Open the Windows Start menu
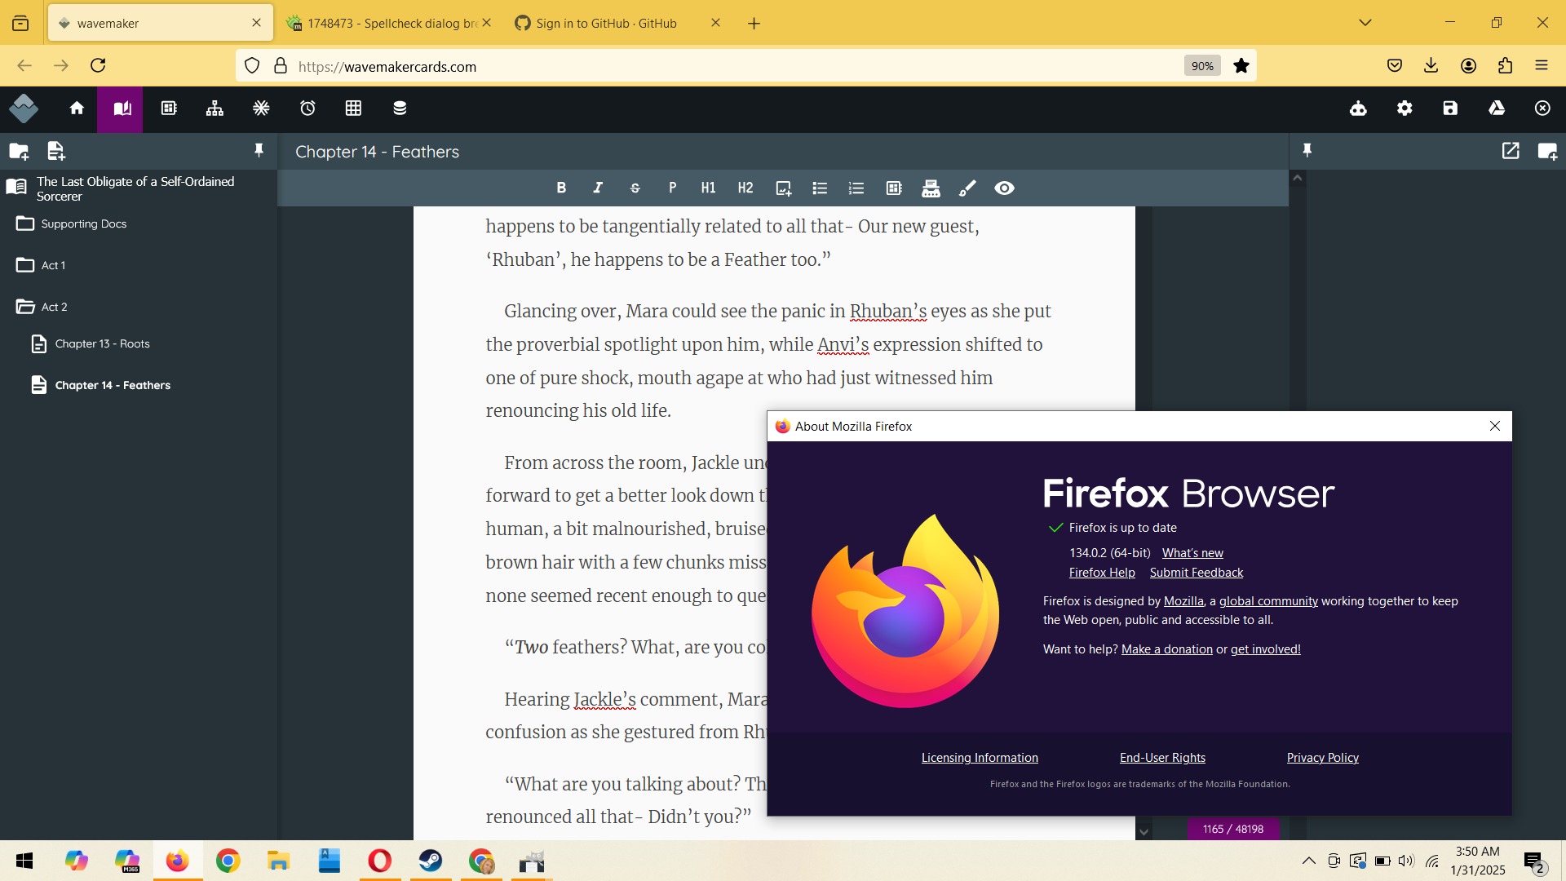Image resolution: width=1566 pixels, height=881 pixels. coord(24,861)
